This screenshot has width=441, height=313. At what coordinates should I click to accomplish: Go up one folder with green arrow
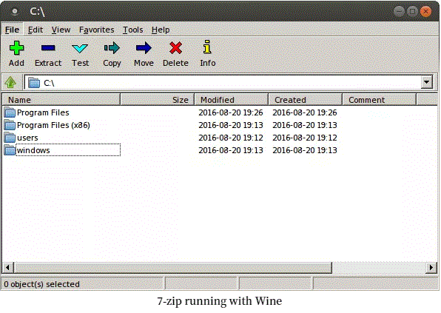click(x=10, y=82)
